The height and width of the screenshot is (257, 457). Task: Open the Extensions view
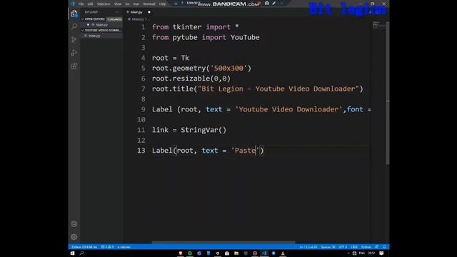(74, 66)
